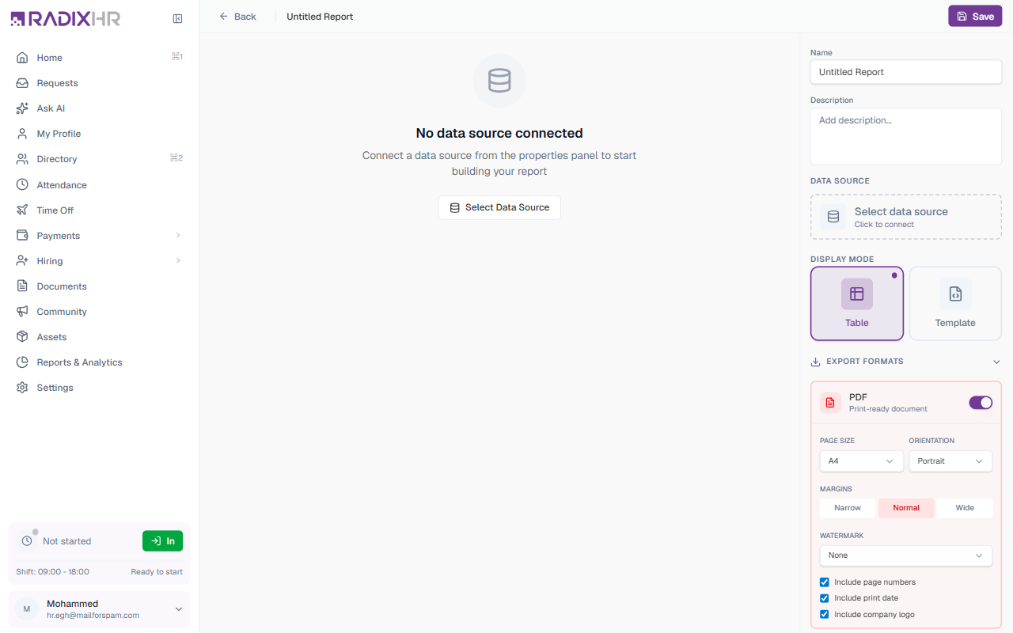1013x633 pixels.
Task: Choose Template display mode
Action: point(955,303)
